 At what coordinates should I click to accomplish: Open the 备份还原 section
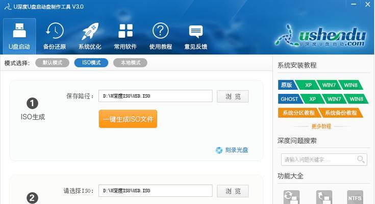point(55,36)
